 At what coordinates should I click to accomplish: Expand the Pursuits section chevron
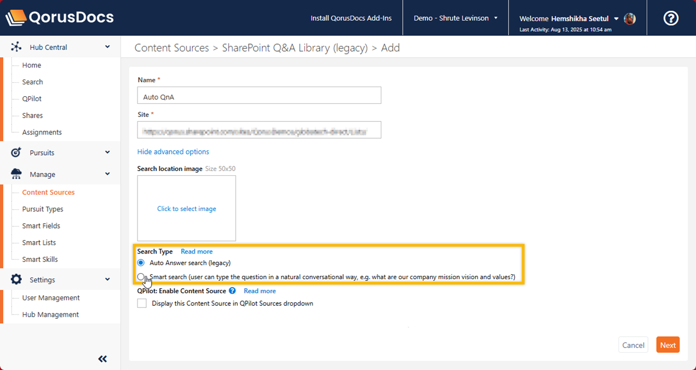(107, 152)
